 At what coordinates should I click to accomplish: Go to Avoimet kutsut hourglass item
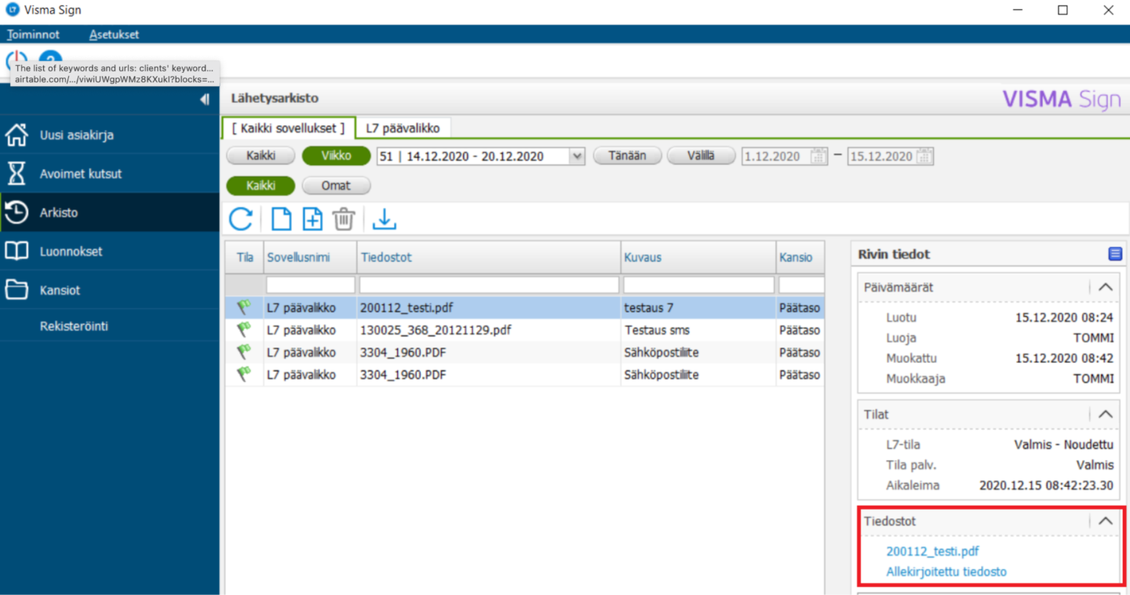click(x=110, y=173)
